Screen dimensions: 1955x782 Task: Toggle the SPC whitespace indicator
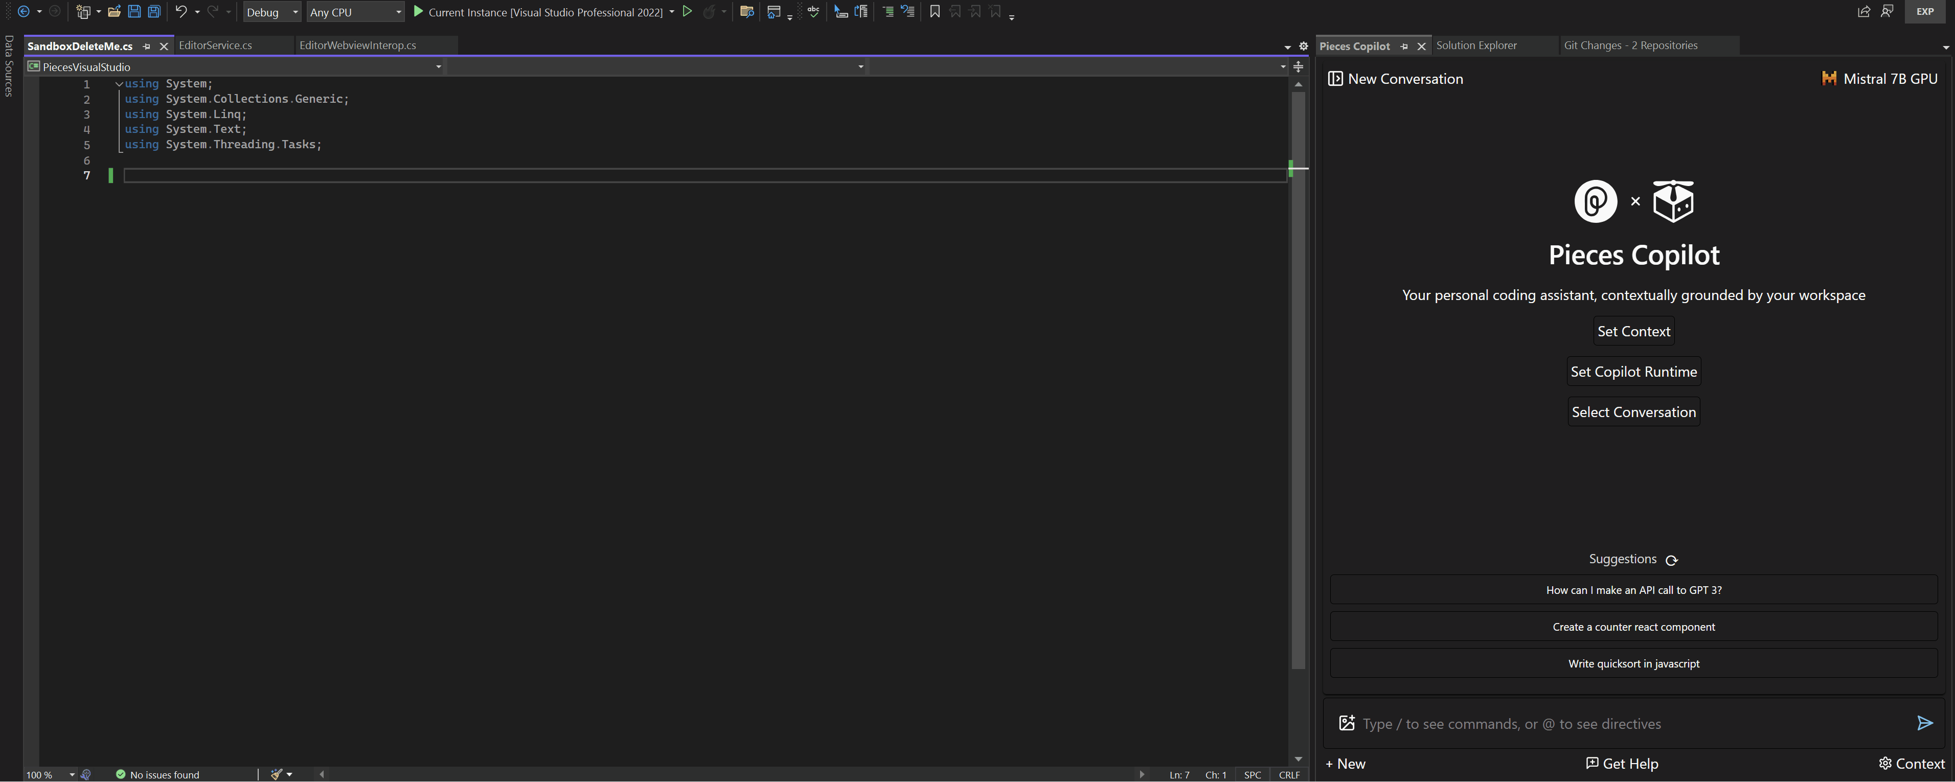click(x=1252, y=774)
